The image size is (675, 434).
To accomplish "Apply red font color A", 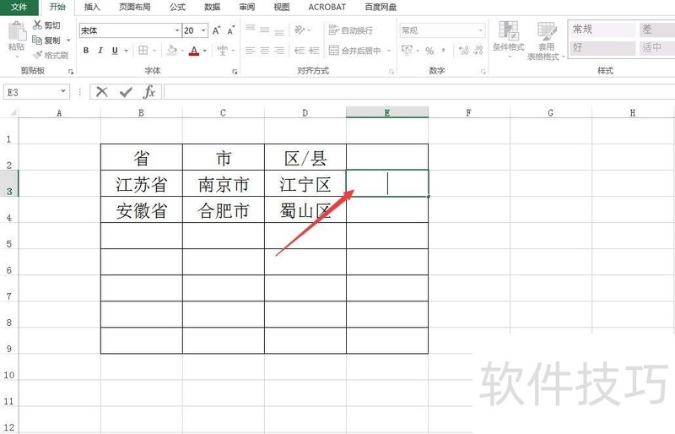I will tap(194, 51).
